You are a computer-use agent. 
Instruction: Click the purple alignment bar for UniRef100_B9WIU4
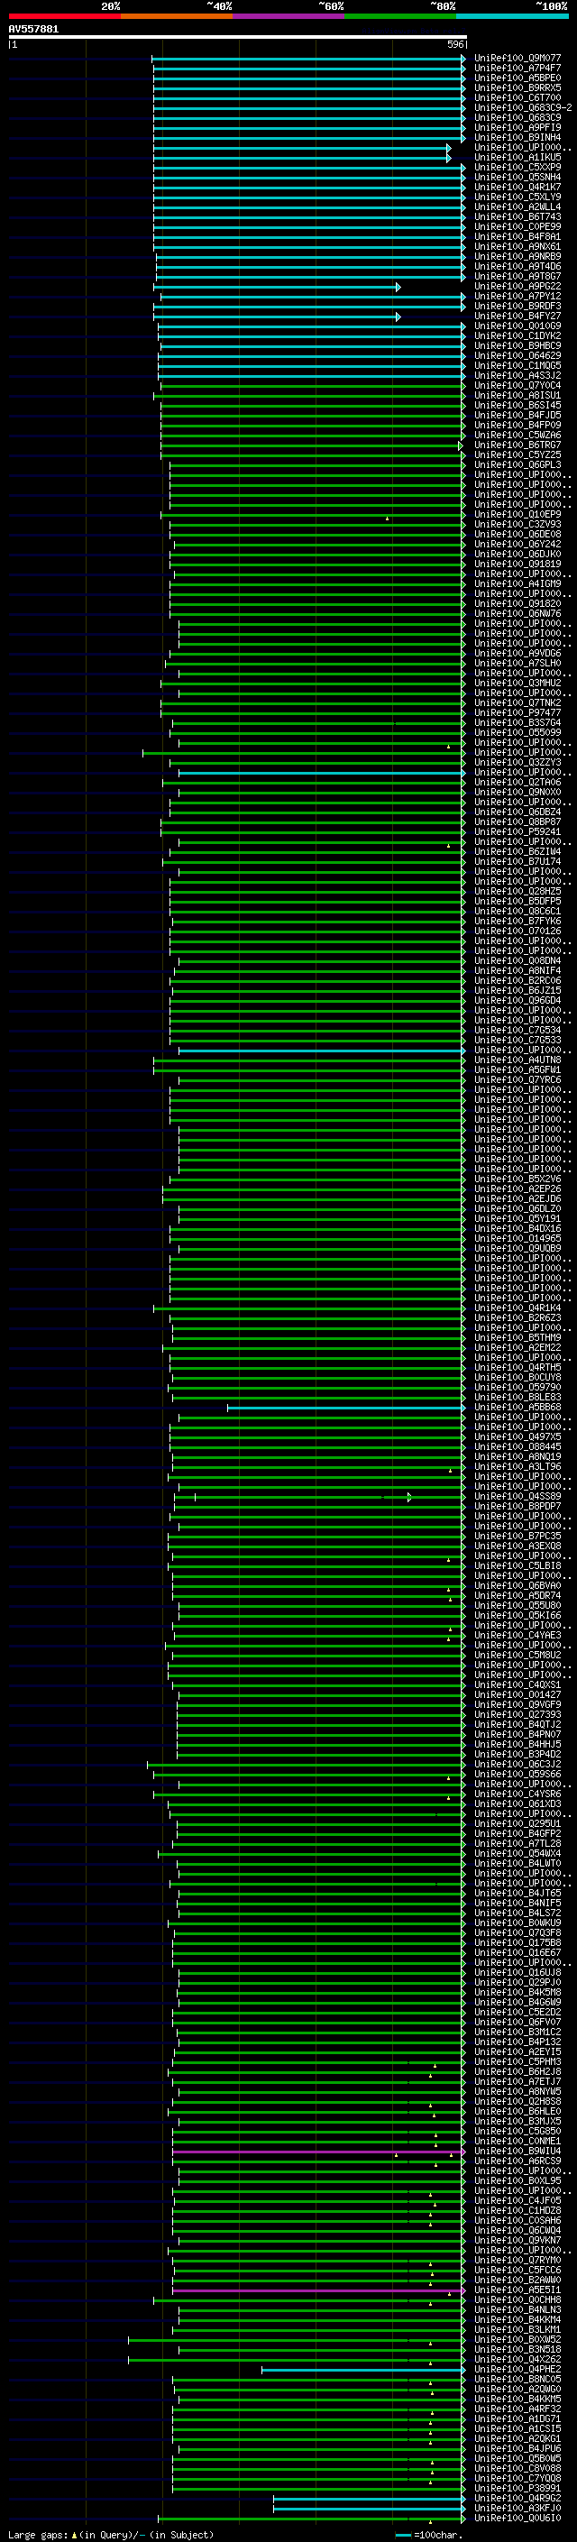tap(318, 2152)
